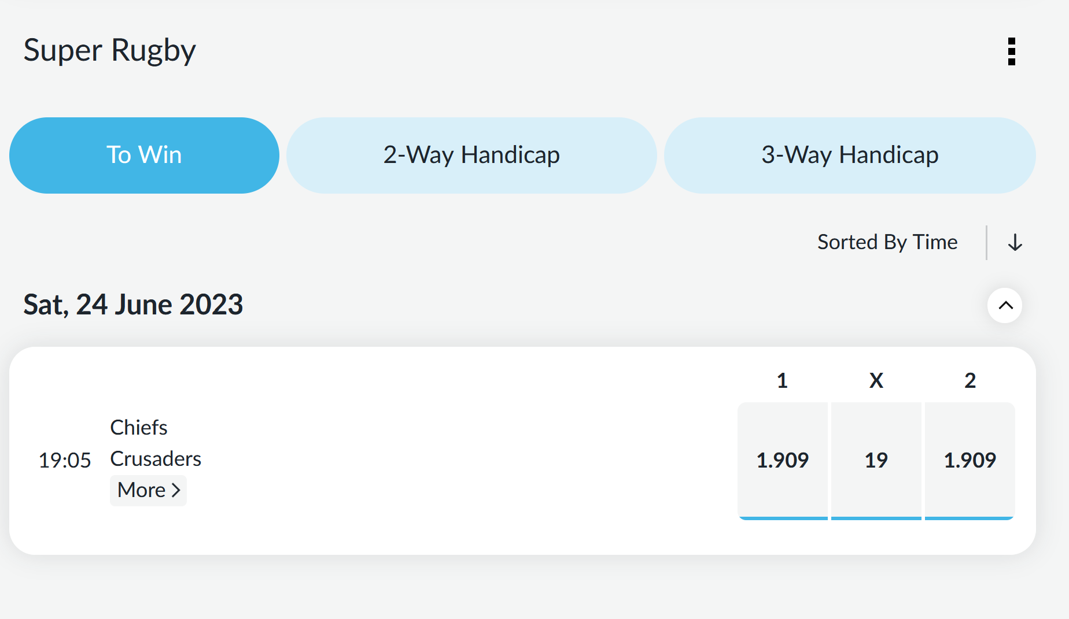
Task: Click the chevron arrow beside More
Action: (x=176, y=490)
